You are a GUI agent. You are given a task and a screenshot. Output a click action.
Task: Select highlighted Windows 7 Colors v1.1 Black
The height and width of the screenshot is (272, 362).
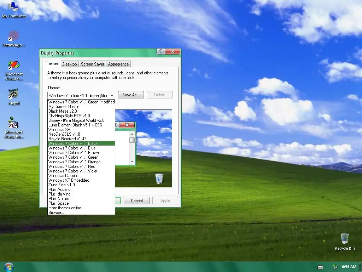81,143
